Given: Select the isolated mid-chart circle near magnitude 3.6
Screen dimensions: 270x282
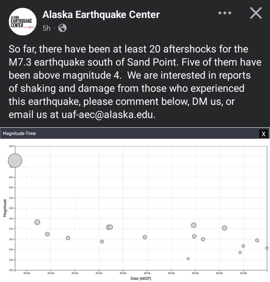Looking at the screenshot, I should (145, 237).
